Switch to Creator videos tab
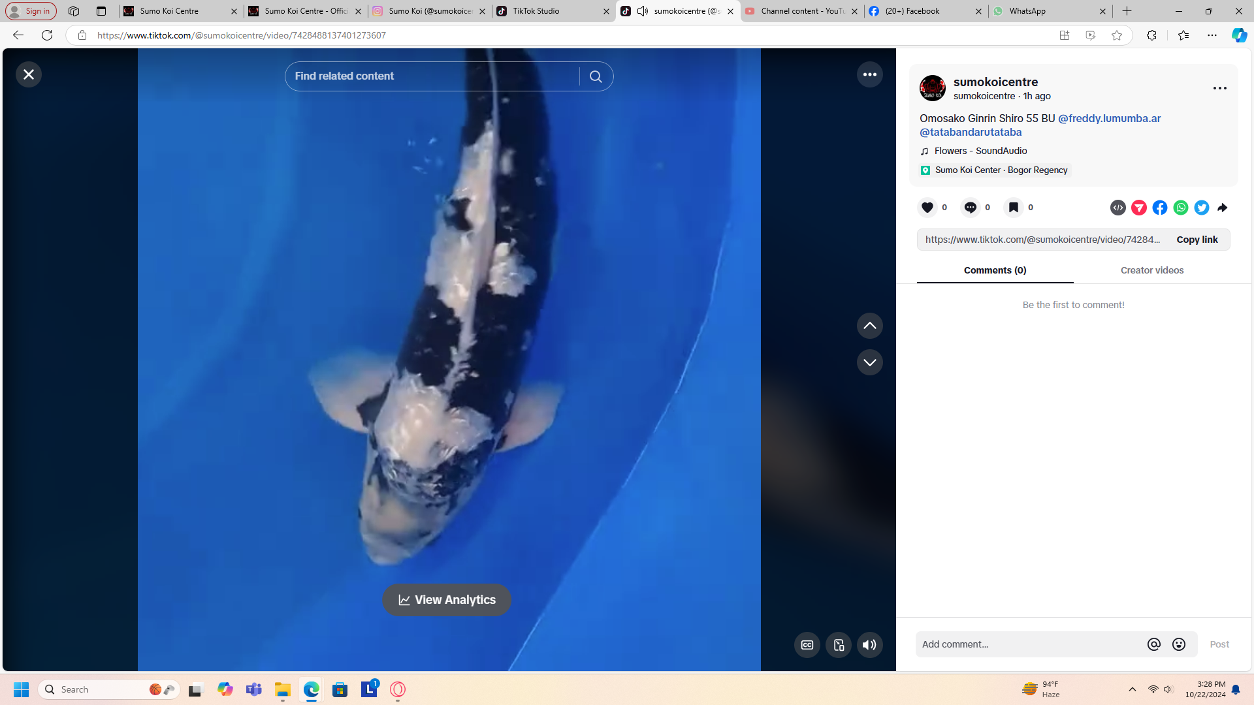This screenshot has height=705, width=1254. pos(1151,270)
